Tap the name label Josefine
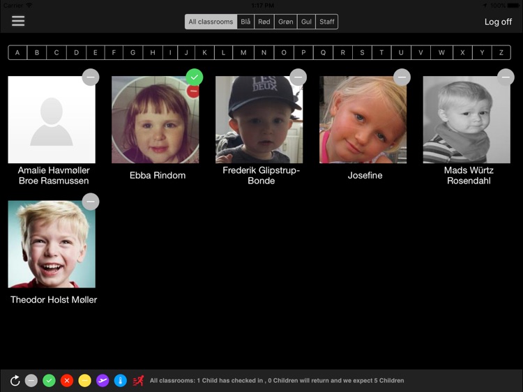This screenshot has height=392, width=523. tap(365, 175)
